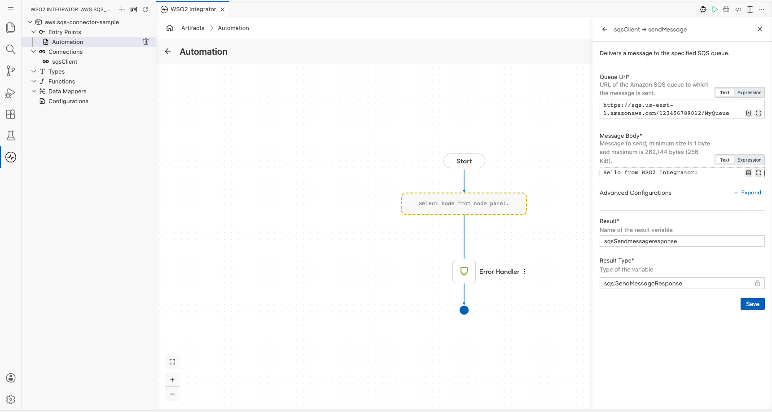This screenshot has height=412, width=772.
Task: Save the sendMessage configuration
Action: click(752, 304)
